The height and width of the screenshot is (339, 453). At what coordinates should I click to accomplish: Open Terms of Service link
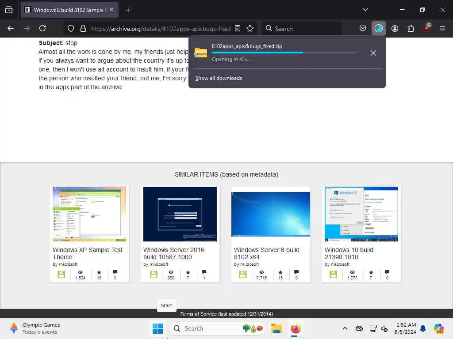click(226, 314)
